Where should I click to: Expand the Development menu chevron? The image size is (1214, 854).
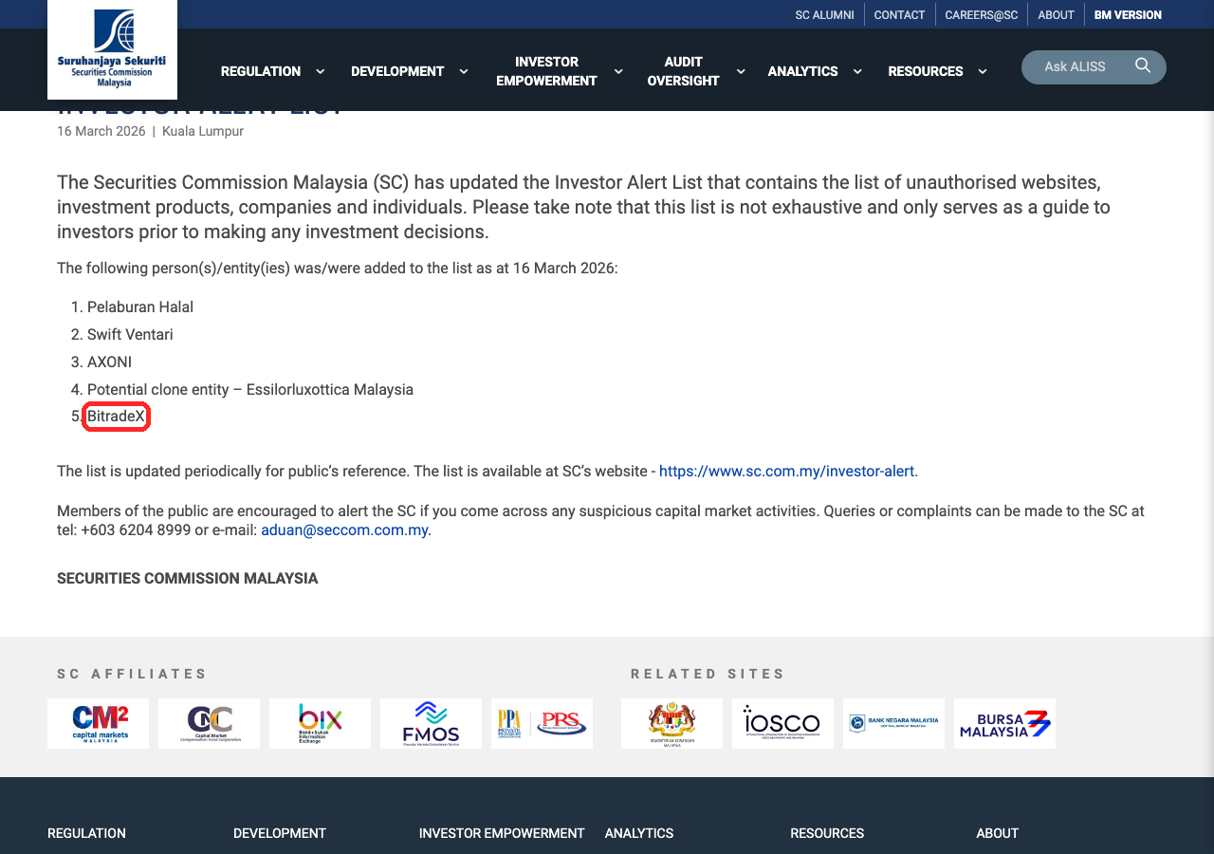click(x=463, y=71)
